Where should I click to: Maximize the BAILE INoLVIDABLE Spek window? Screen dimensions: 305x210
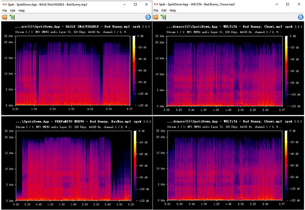coord(136,4)
